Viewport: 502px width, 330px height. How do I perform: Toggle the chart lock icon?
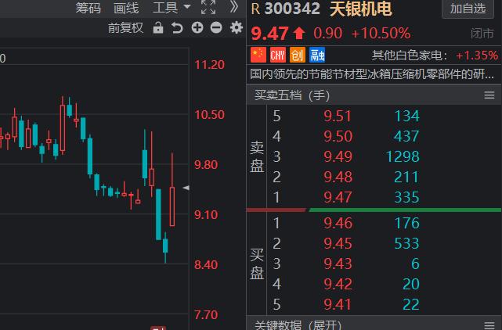[158, 28]
